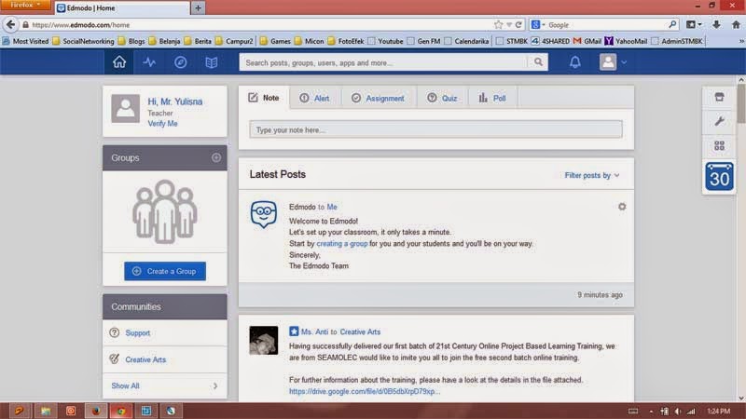The image size is (746, 419).
Task: Open the YahooMail bookmark
Action: coord(626,41)
